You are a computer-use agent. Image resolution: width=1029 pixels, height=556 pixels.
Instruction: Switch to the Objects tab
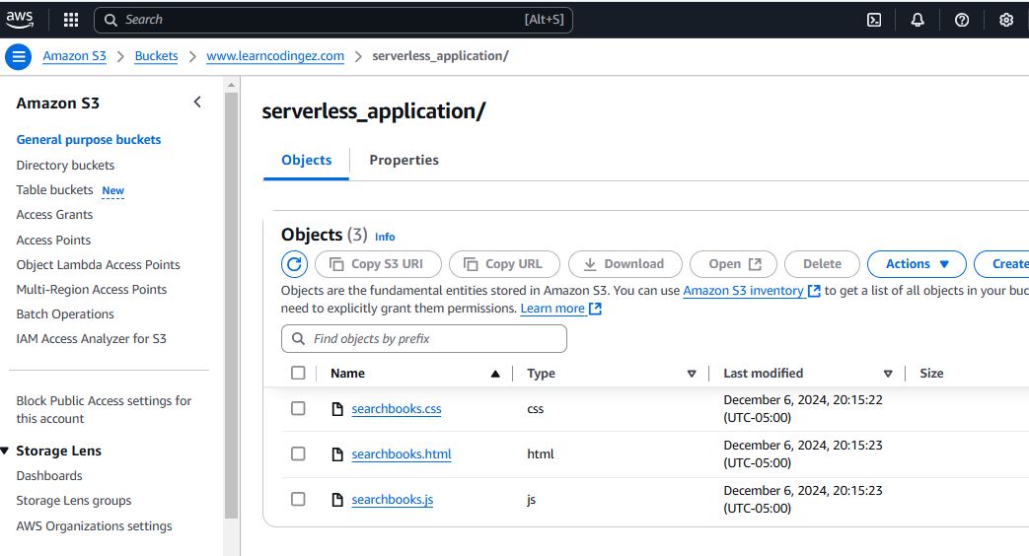307,160
